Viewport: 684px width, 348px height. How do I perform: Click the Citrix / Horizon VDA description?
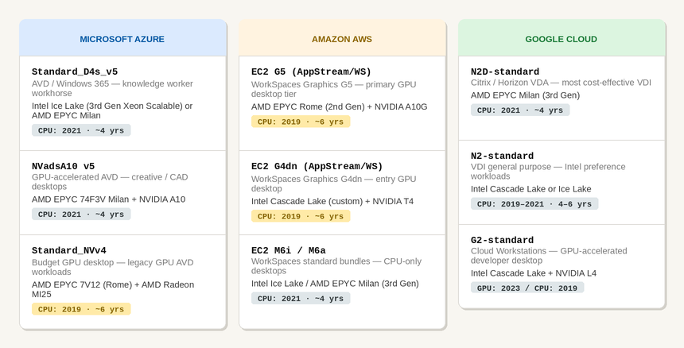(x=561, y=83)
